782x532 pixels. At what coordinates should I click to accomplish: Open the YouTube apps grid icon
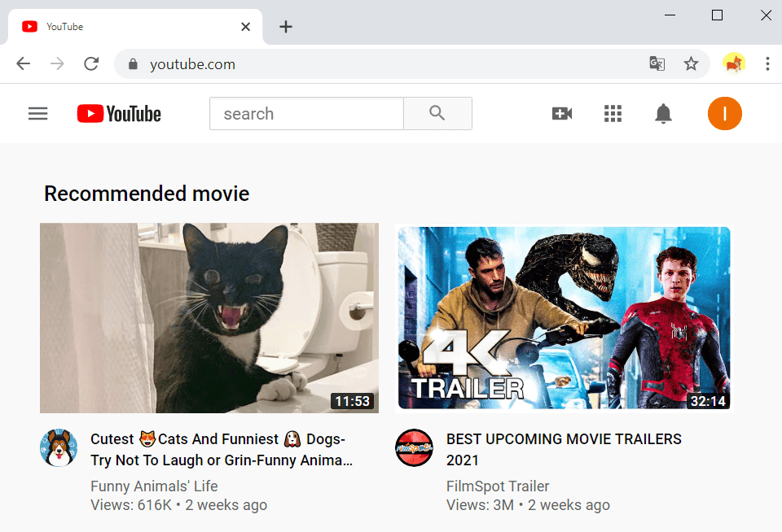point(613,114)
